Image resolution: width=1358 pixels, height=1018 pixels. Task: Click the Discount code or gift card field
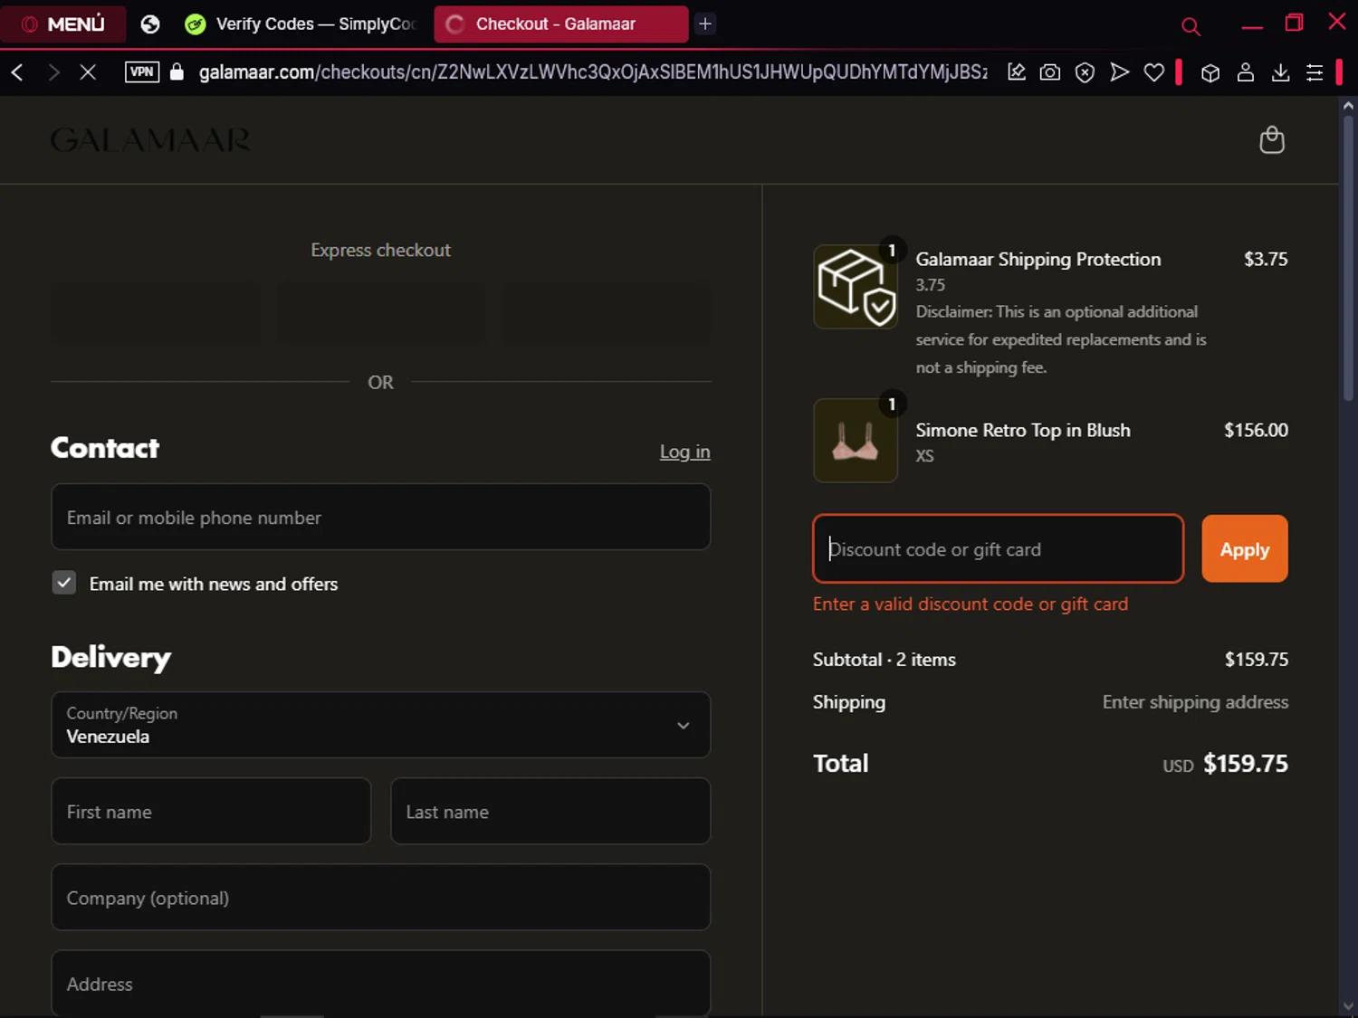(x=999, y=548)
